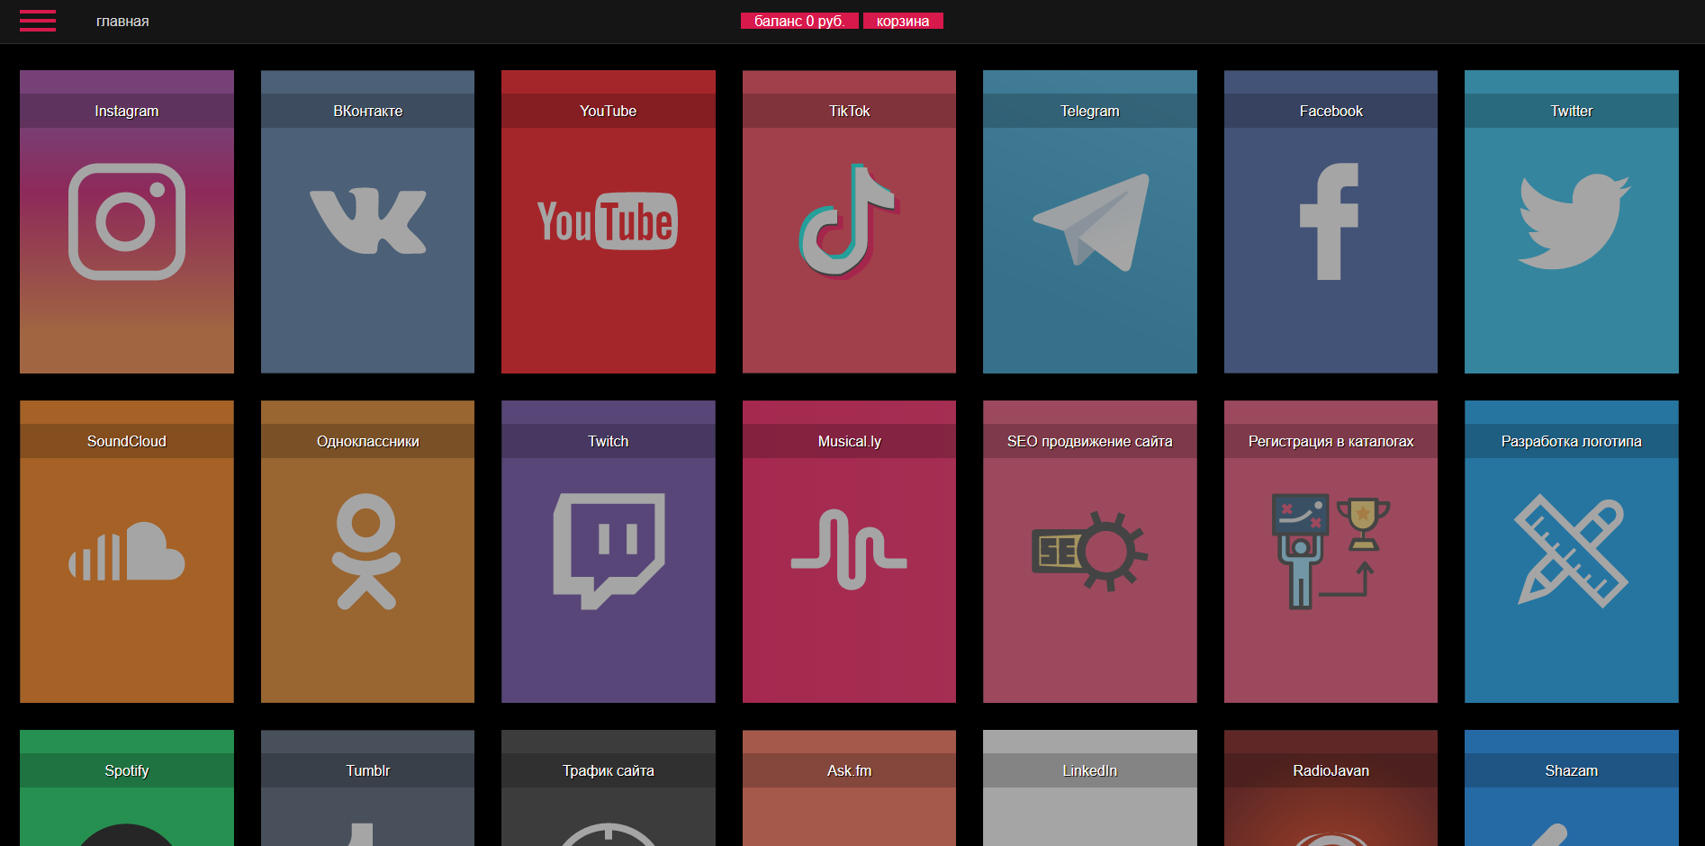Open SEO продвижение сайта title
This screenshot has width=1705, height=846.
coord(1090,441)
